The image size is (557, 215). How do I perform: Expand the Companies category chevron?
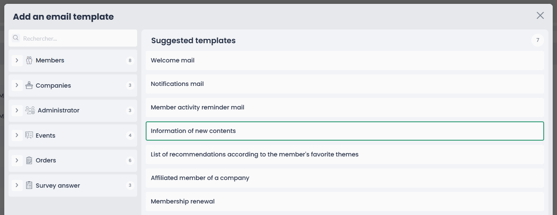click(x=17, y=85)
